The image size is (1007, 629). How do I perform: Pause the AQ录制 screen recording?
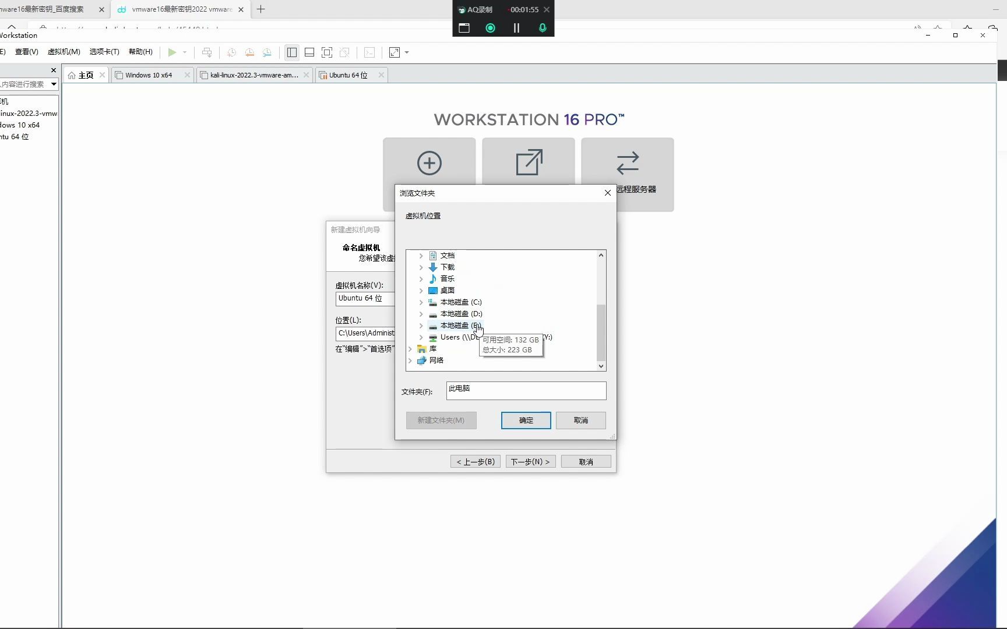516,28
